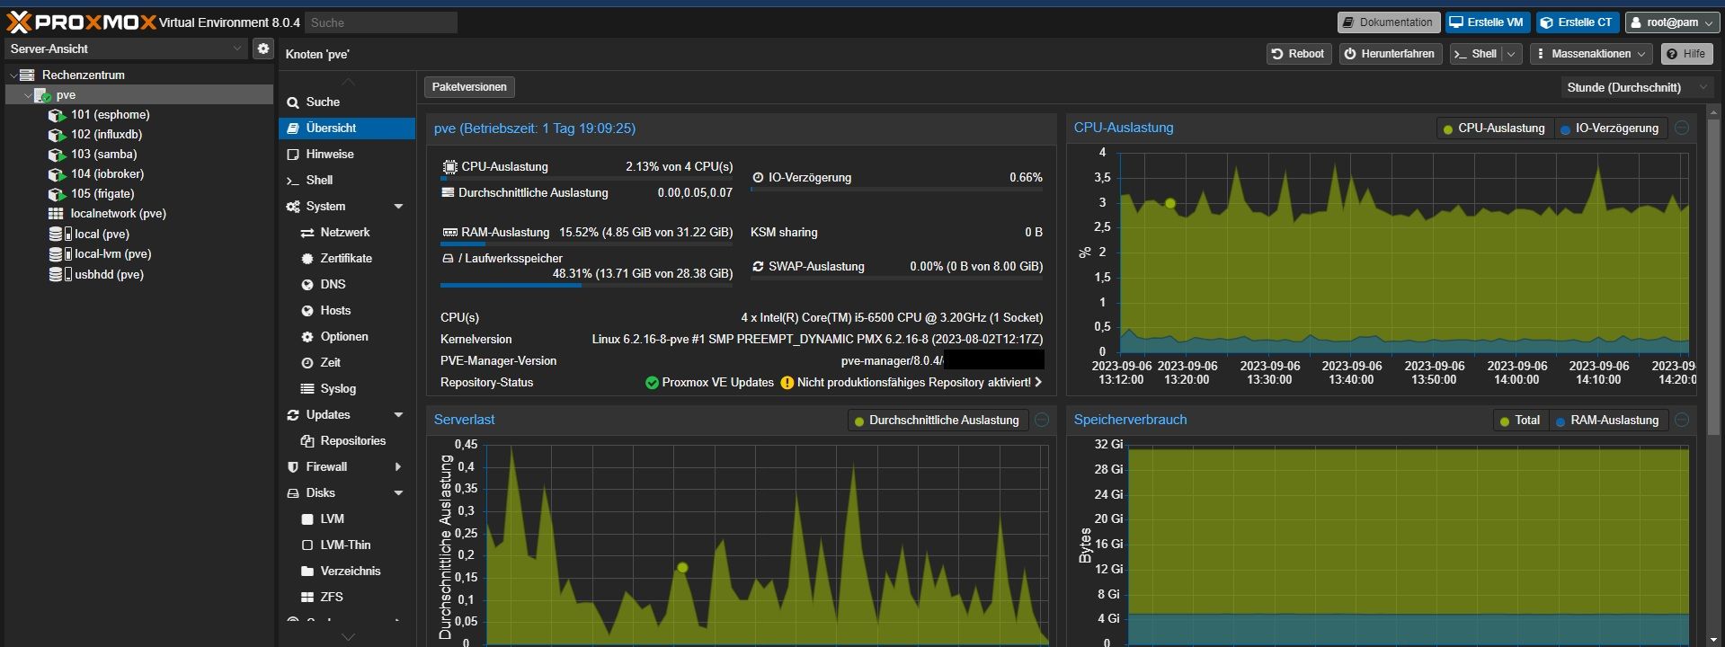Toggle RAM-Auslastung legend in Speicherverbrauch

click(x=1606, y=421)
